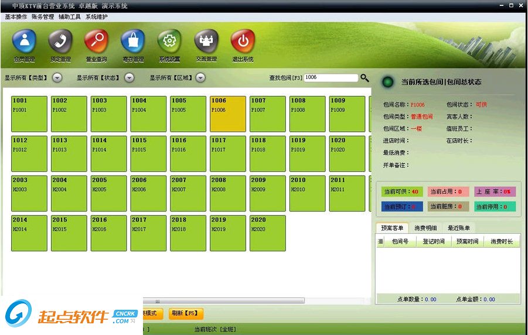Open the 基本操作 menu
528x335 pixels.
(x=15, y=17)
